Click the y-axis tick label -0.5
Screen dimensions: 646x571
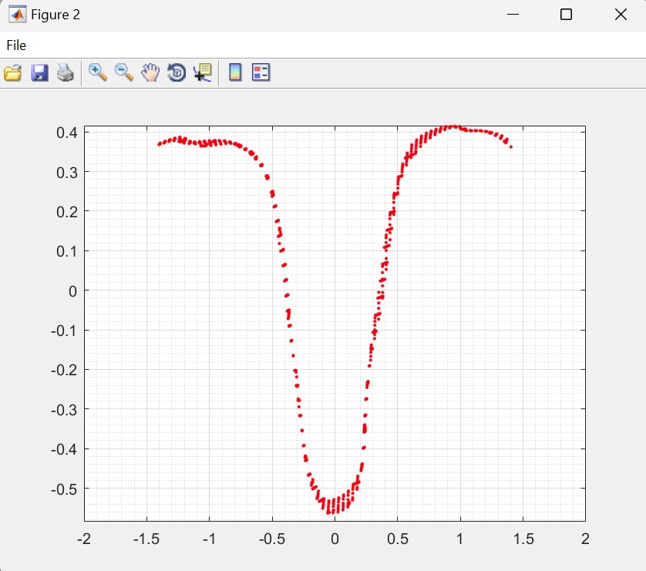coord(63,489)
